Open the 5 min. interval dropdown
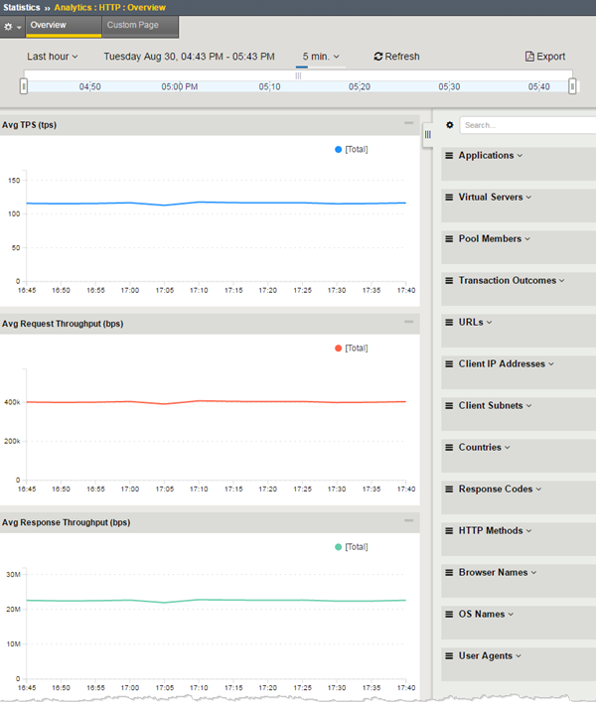 point(321,58)
